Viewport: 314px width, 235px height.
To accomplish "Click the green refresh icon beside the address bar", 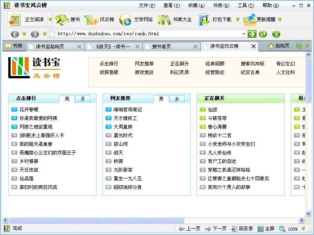I will pyautogui.click(x=263, y=34).
